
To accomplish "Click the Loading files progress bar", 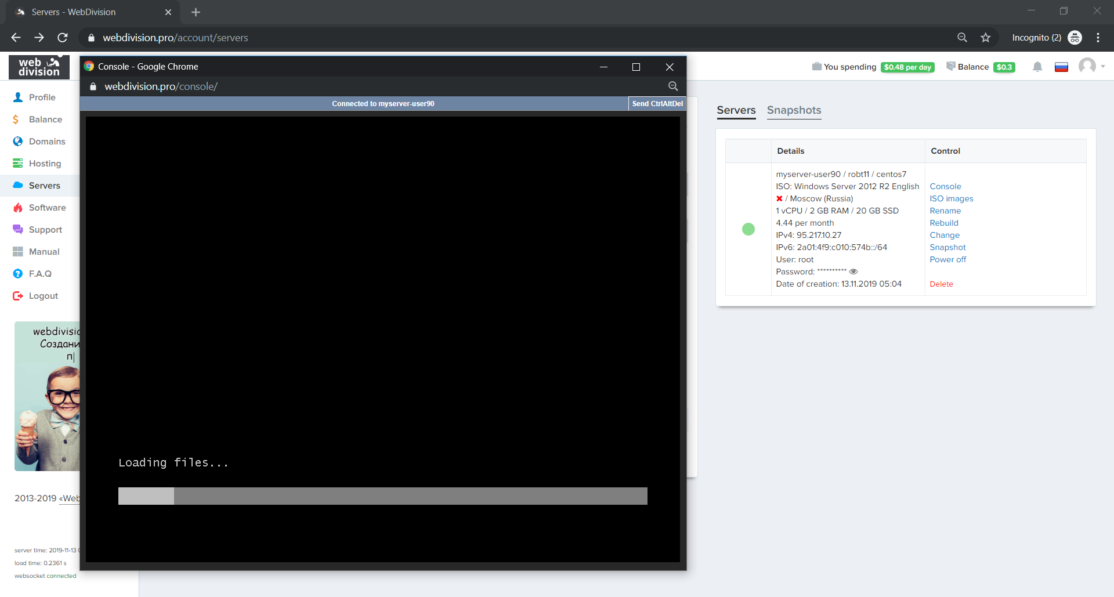I will (382, 496).
